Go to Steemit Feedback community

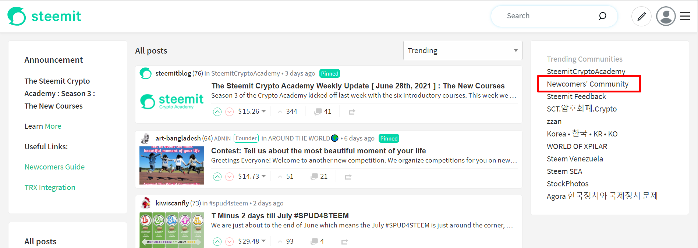coord(576,96)
